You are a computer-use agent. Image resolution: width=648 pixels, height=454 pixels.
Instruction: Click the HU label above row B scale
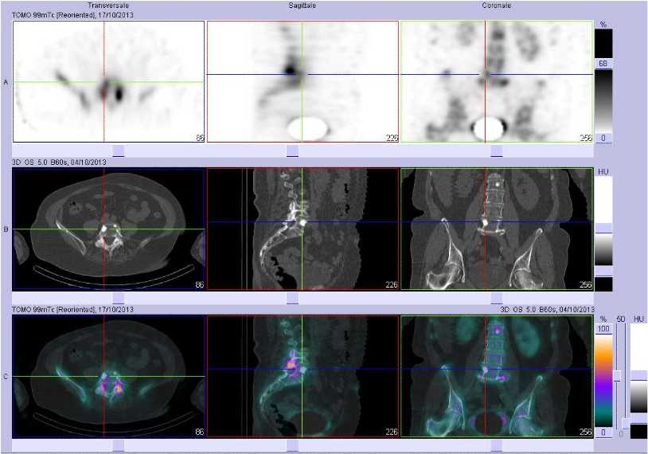pos(603,171)
